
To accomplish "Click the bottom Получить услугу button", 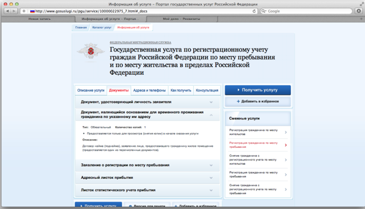I will click(98, 205).
